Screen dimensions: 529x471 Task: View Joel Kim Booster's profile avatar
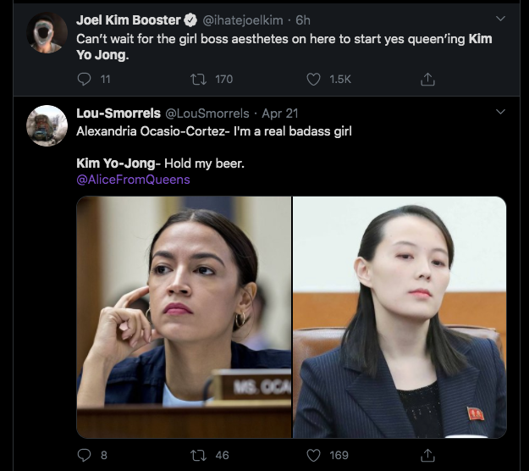[x=47, y=33]
